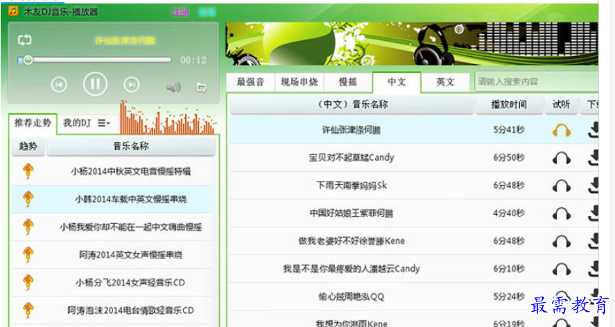Preview 做我老婆好不好徐誉滕Kene via headphone icon
615x327 pixels.
[x=562, y=242]
